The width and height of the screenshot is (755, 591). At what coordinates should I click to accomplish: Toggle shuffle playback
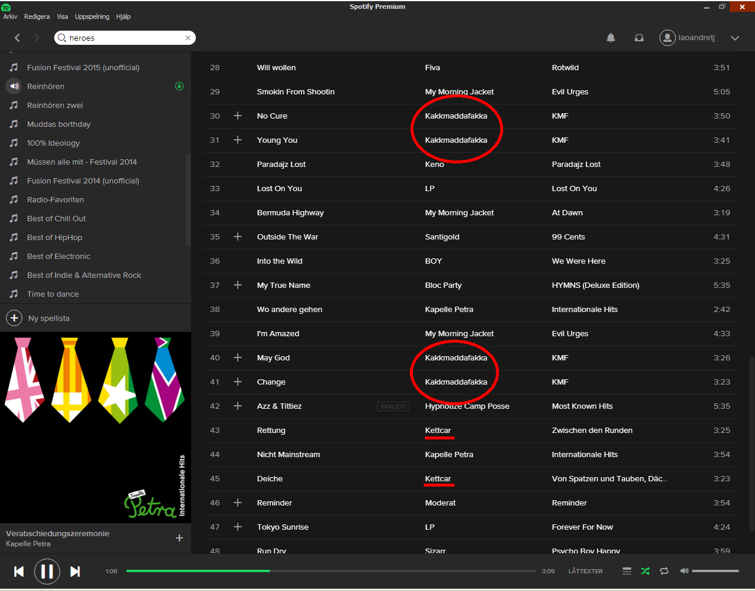coord(645,571)
